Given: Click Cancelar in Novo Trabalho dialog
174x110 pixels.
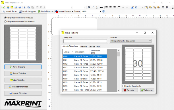Looking at the screenshot, I should (x=130, y=90).
